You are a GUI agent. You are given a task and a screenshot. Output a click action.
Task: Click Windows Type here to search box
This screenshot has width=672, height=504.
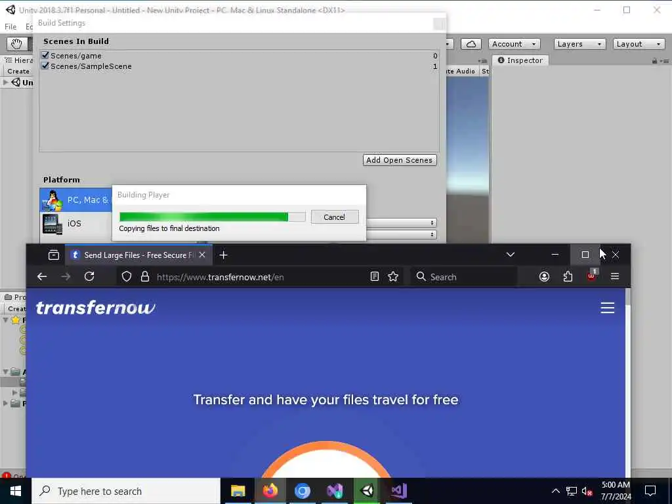point(126,491)
